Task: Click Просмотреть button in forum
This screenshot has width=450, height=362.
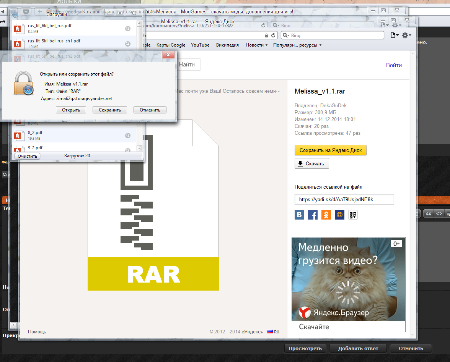Action: click(x=305, y=349)
